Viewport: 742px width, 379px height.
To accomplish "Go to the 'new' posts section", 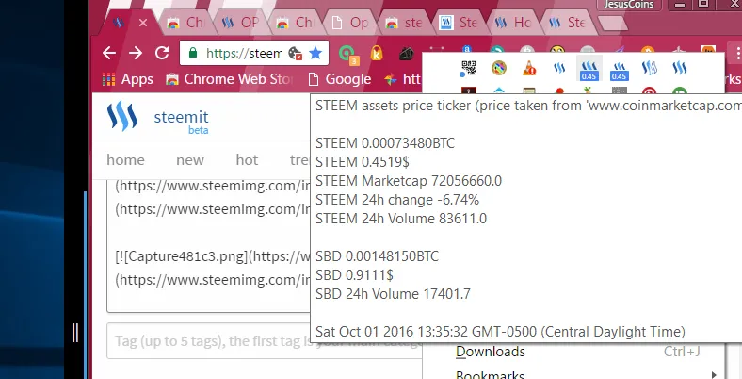I will (190, 160).
